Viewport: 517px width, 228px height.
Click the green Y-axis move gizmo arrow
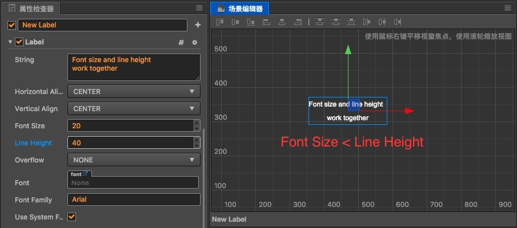[x=348, y=50]
